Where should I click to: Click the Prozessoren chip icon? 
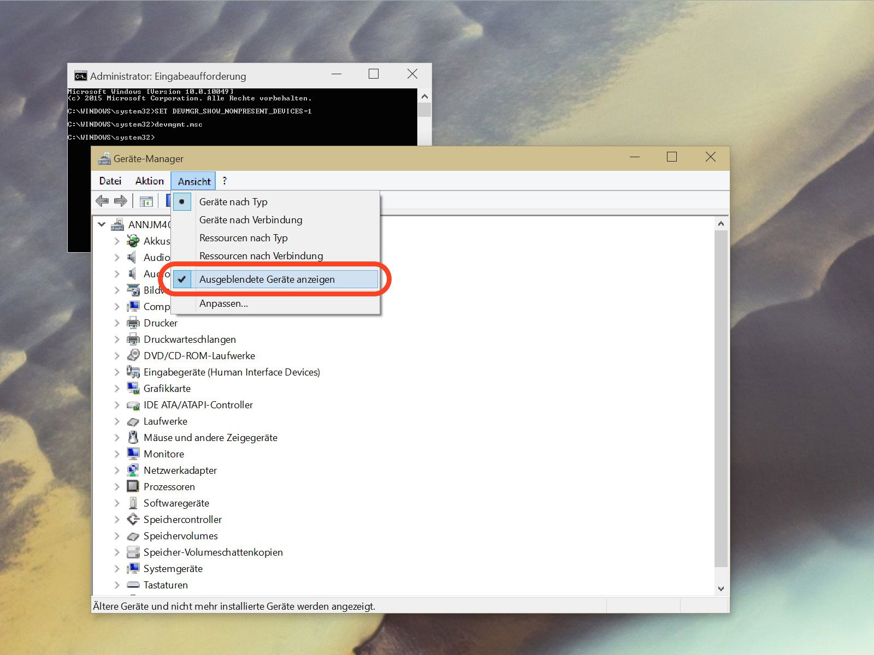[x=133, y=486]
